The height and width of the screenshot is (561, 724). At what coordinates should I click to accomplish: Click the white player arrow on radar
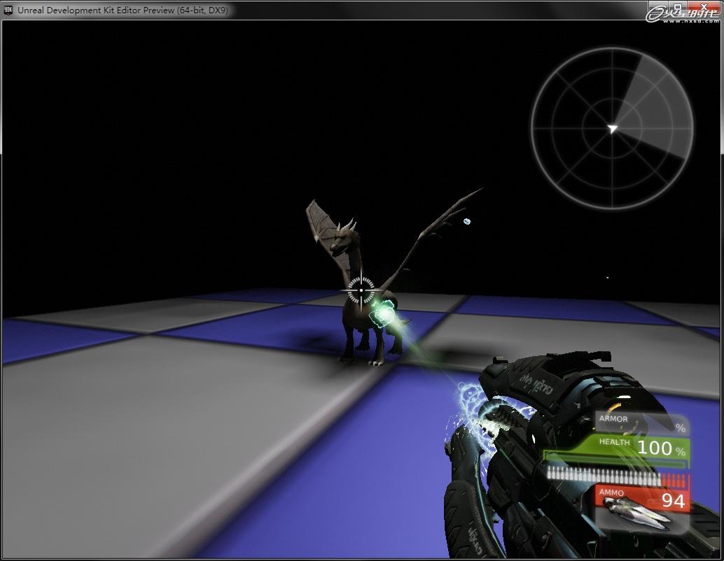(612, 128)
